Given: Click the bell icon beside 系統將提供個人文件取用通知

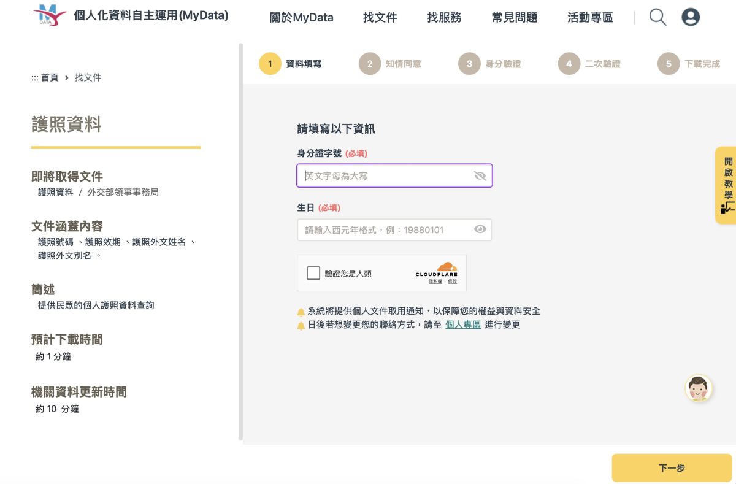Looking at the screenshot, I should point(301,312).
